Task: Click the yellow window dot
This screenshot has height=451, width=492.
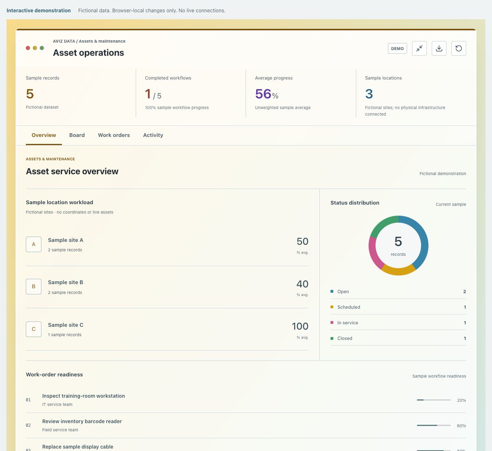Action: pos(35,48)
